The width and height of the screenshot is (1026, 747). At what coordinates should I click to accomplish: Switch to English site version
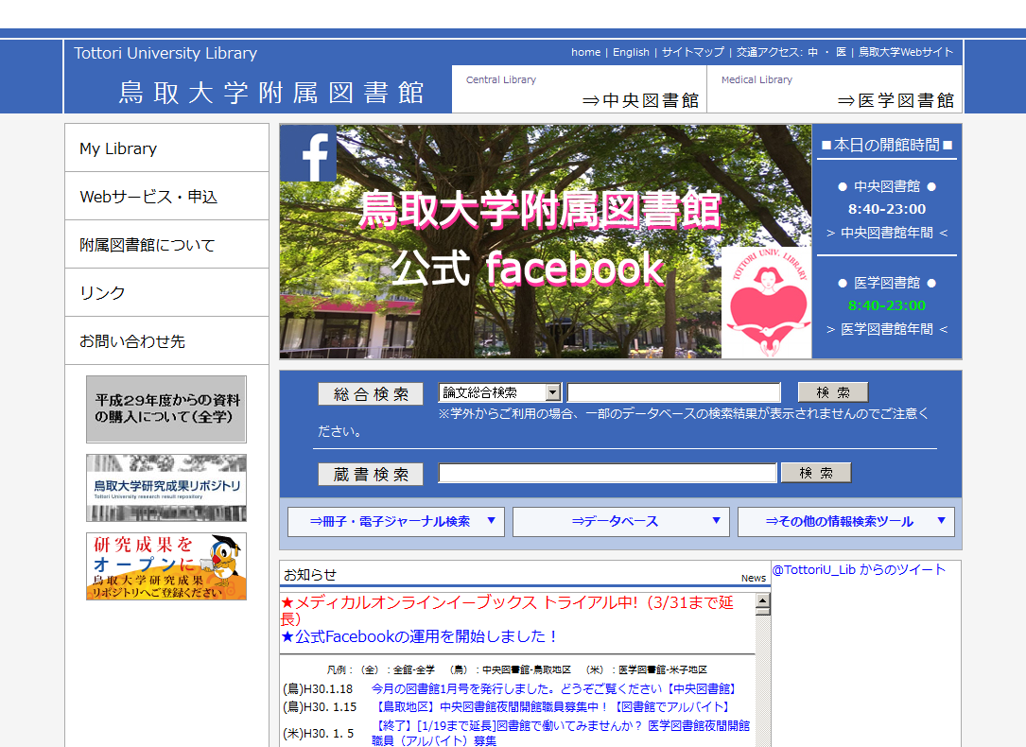(631, 52)
